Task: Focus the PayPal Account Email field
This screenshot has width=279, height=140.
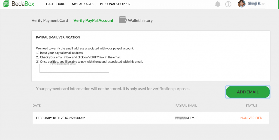Action: pyautogui.click(x=74, y=69)
